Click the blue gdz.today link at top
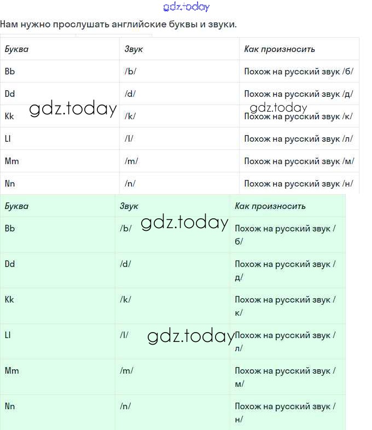 coord(186,7)
